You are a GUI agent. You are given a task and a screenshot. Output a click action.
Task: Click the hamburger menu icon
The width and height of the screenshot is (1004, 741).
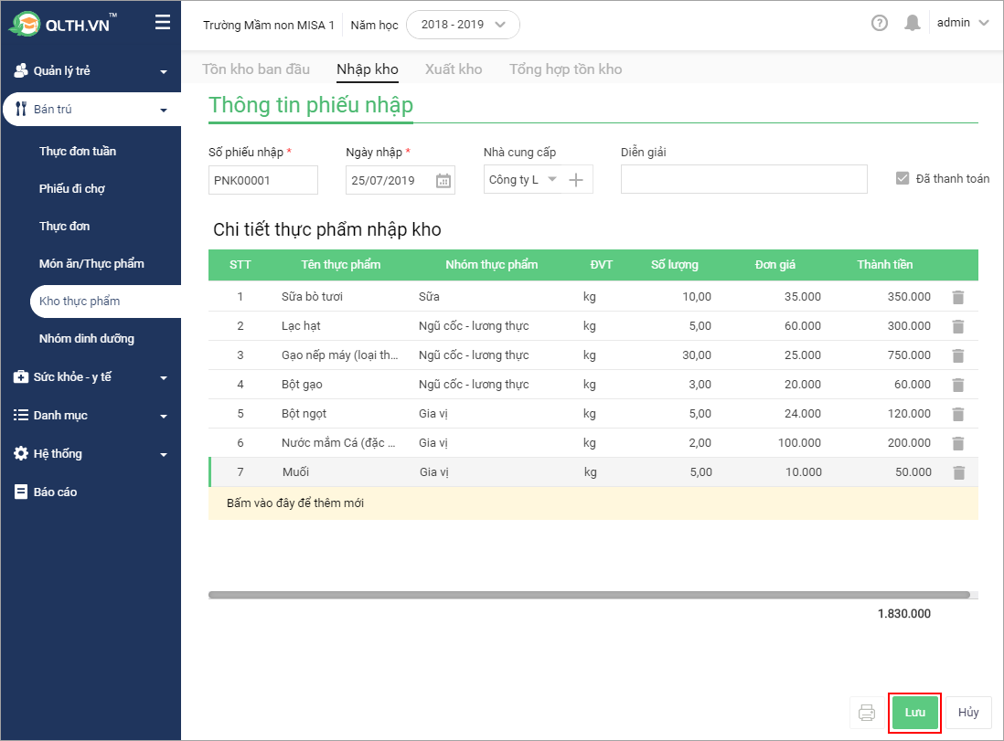(x=163, y=23)
